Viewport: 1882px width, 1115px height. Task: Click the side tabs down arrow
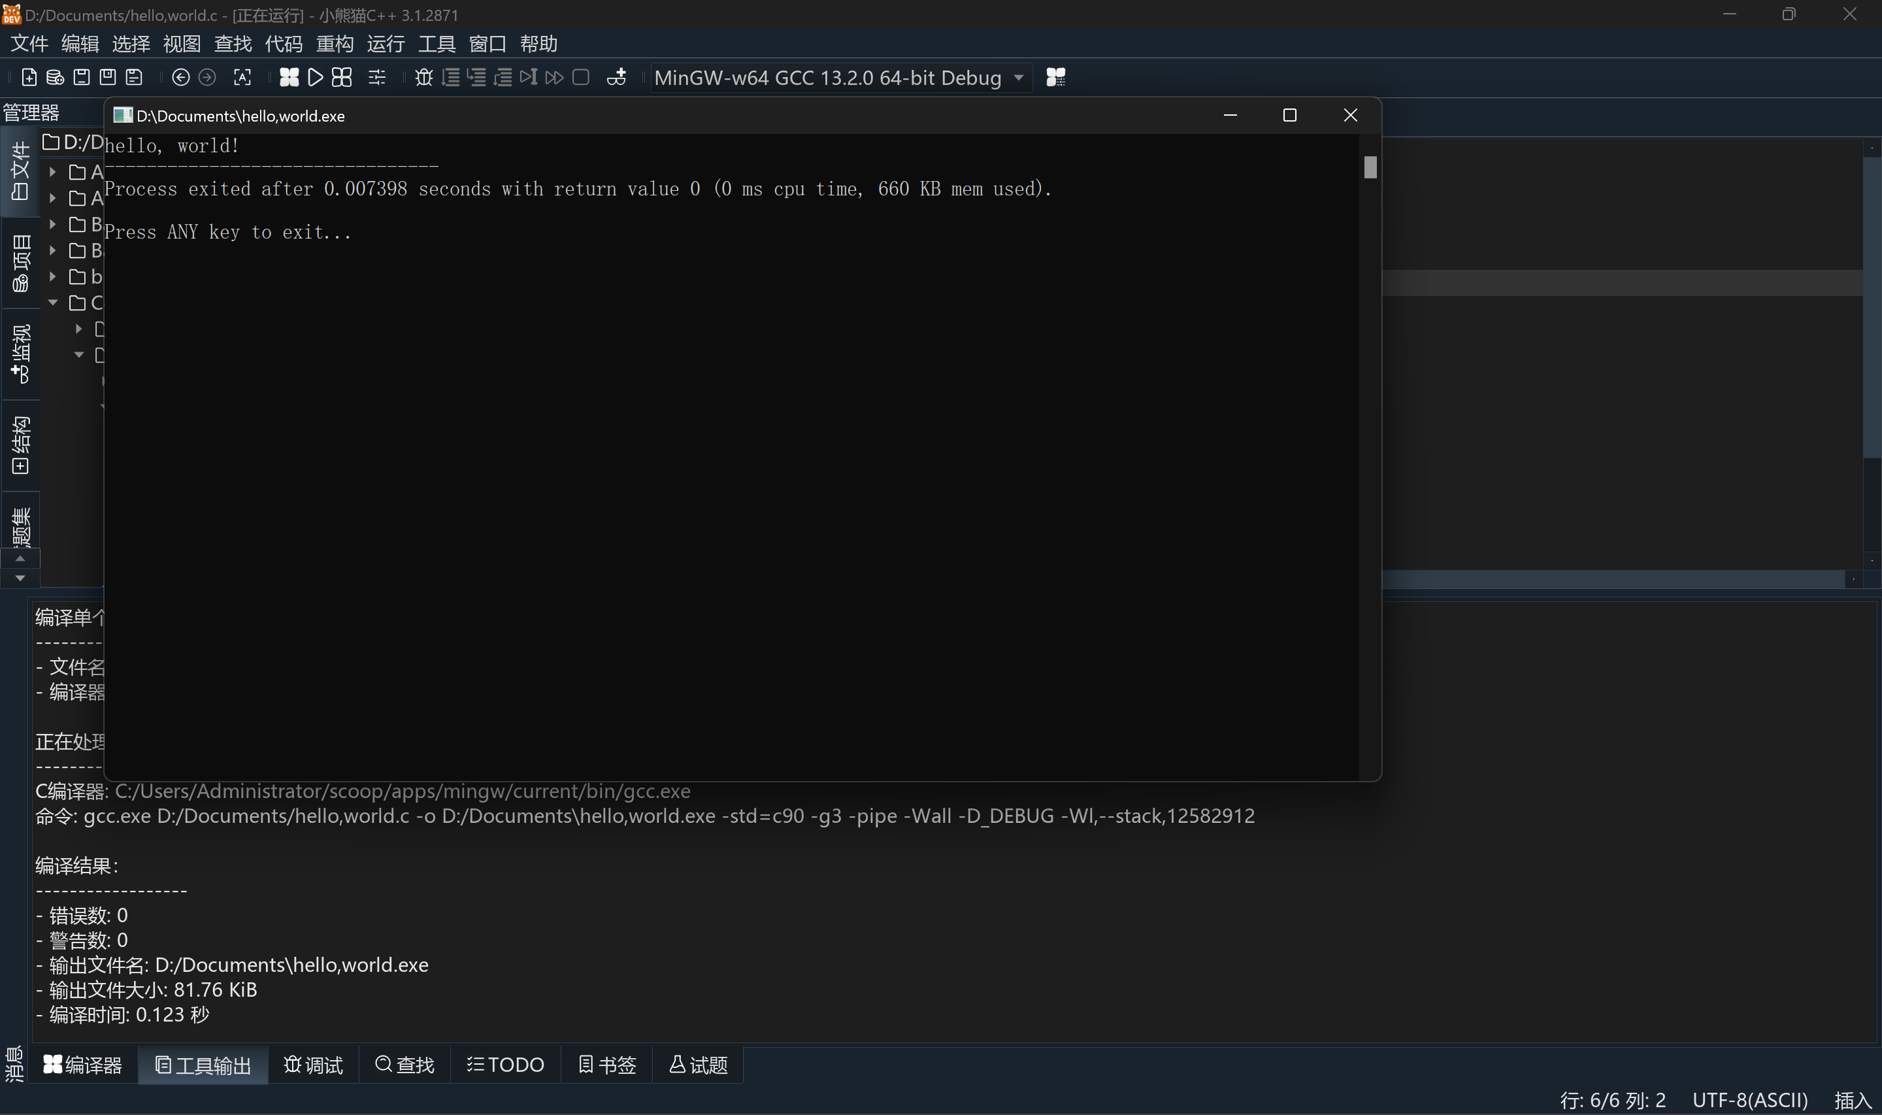(20, 578)
